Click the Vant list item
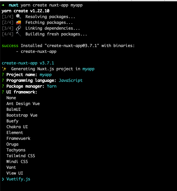This screenshot has height=191, width=177. coord(11,167)
